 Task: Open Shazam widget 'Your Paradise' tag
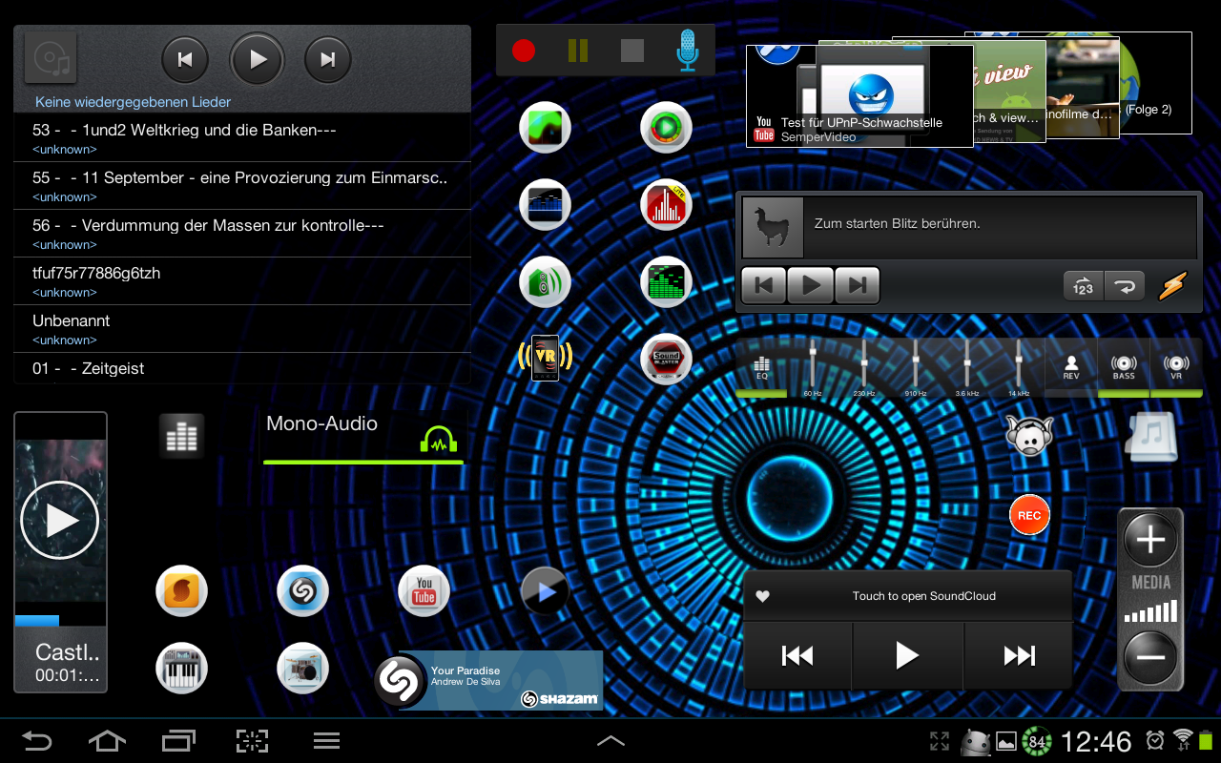pyautogui.click(x=488, y=680)
